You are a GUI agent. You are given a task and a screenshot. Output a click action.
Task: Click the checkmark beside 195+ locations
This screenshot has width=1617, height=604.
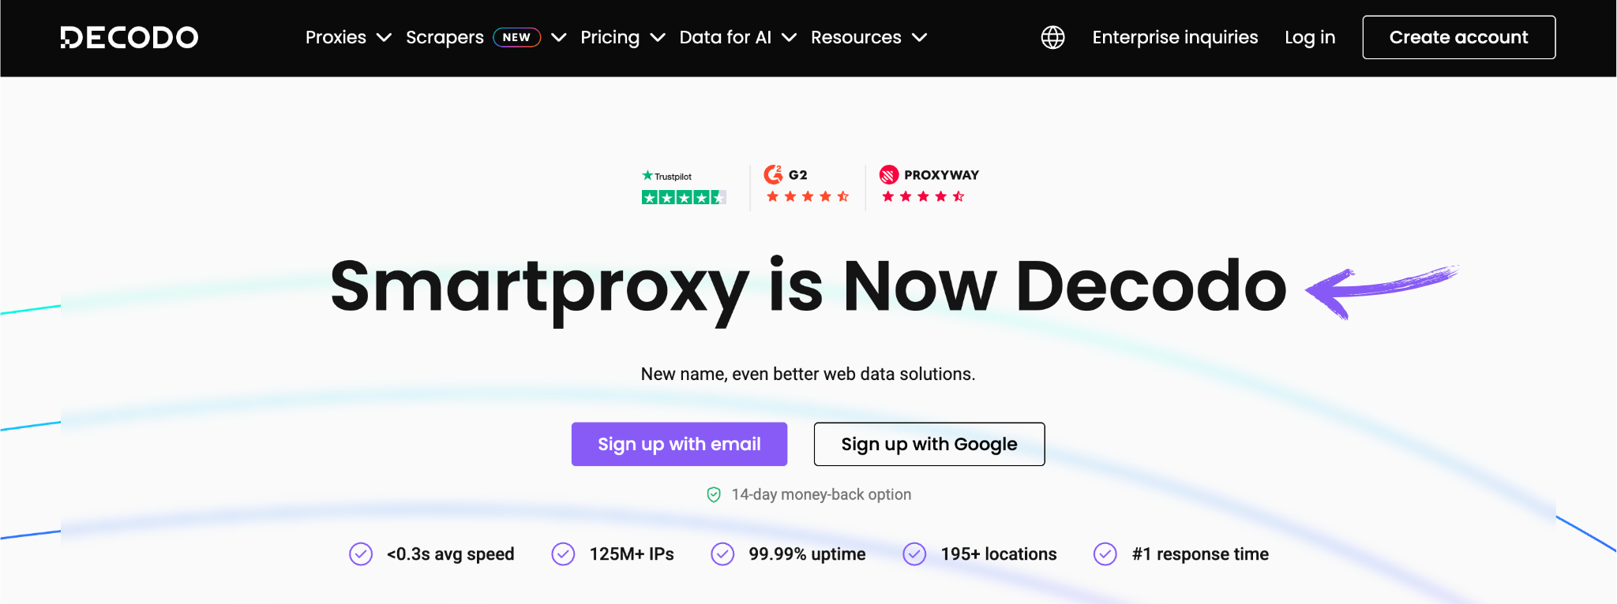click(914, 554)
